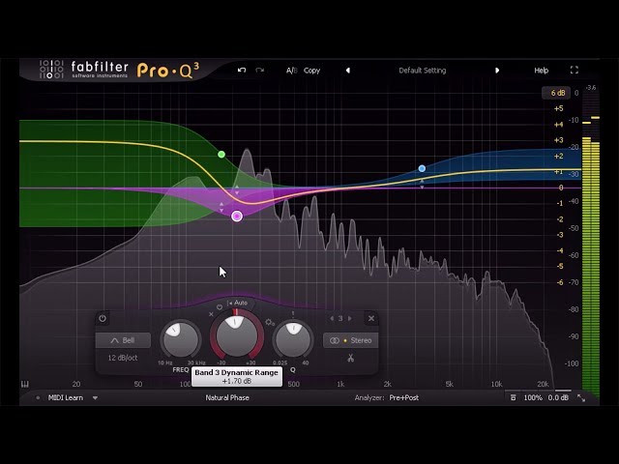Click the Copy button

tap(311, 71)
